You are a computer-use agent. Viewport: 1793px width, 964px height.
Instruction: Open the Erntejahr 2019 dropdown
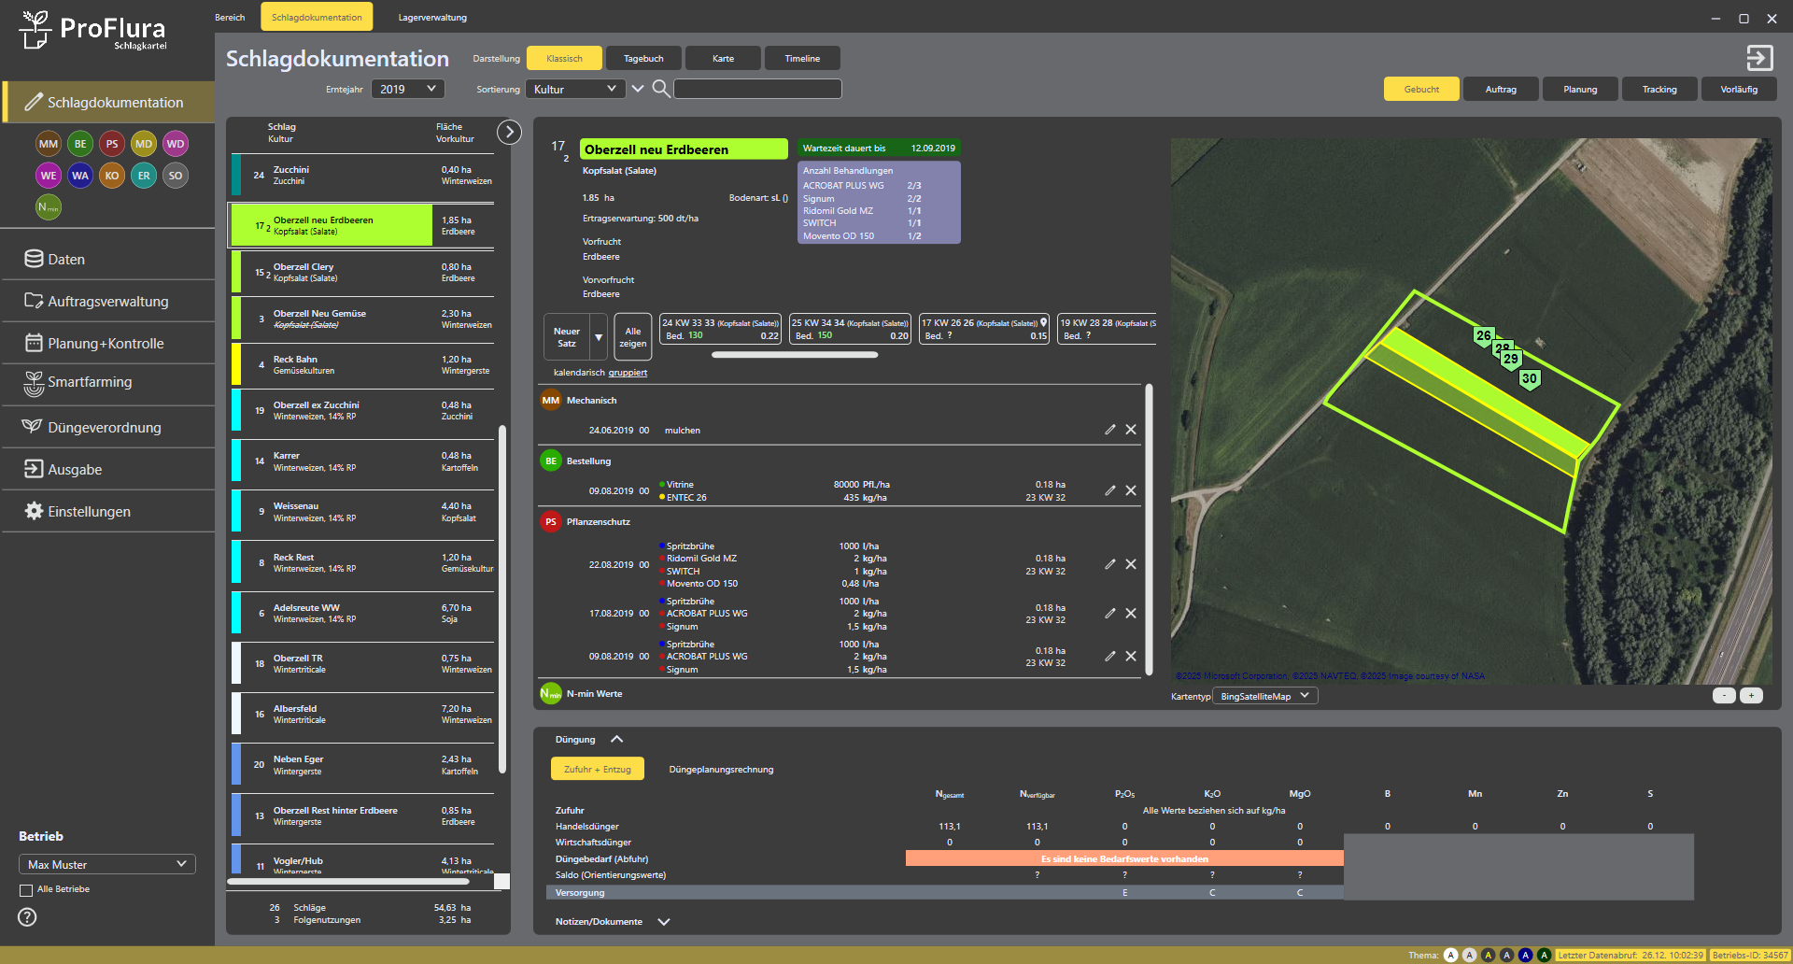click(407, 89)
